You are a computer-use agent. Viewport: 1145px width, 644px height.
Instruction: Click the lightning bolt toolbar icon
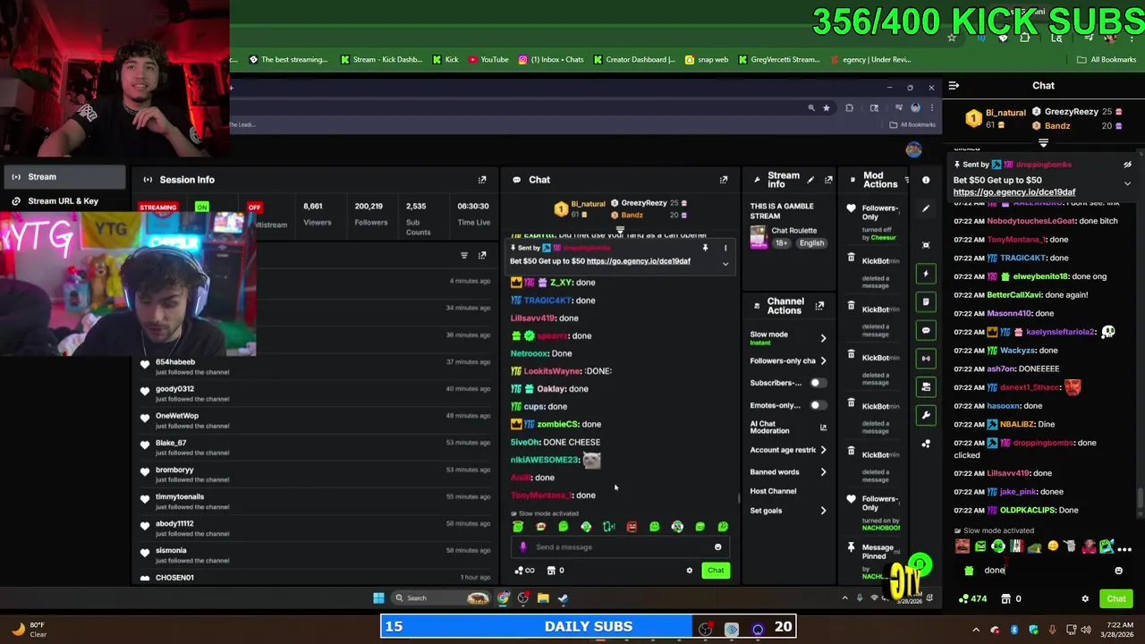tap(926, 274)
